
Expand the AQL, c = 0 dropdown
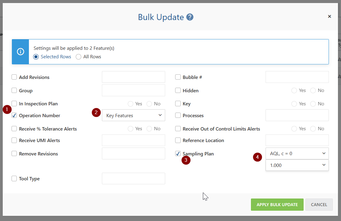pos(297,154)
